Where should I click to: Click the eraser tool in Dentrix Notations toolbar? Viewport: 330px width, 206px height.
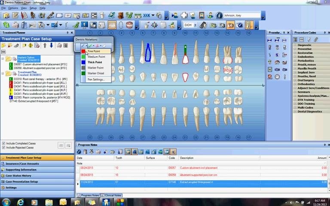tap(104, 45)
